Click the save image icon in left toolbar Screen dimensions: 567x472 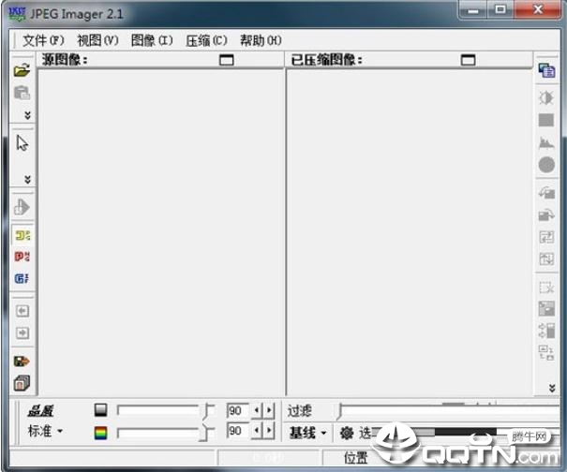coord(22,361)
